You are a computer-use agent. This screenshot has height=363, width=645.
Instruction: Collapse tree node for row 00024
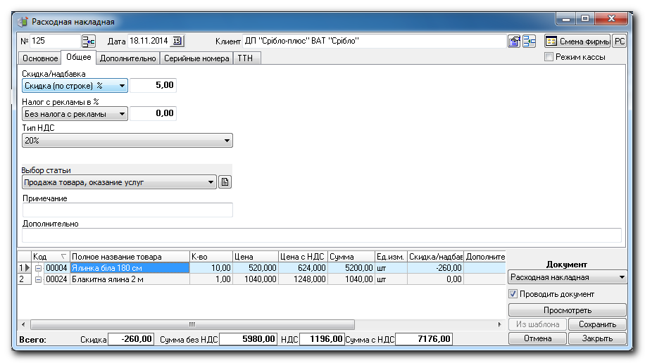click(38, 279)
